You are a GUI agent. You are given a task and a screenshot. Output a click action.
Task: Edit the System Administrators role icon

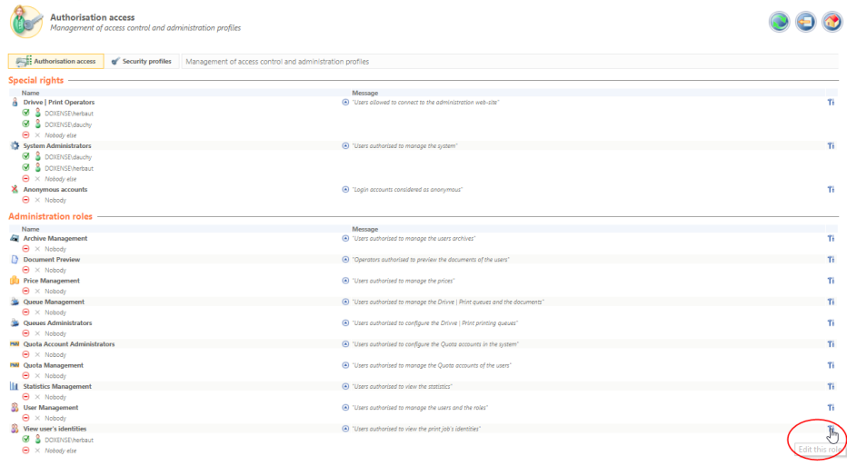[x=830, y=145]
